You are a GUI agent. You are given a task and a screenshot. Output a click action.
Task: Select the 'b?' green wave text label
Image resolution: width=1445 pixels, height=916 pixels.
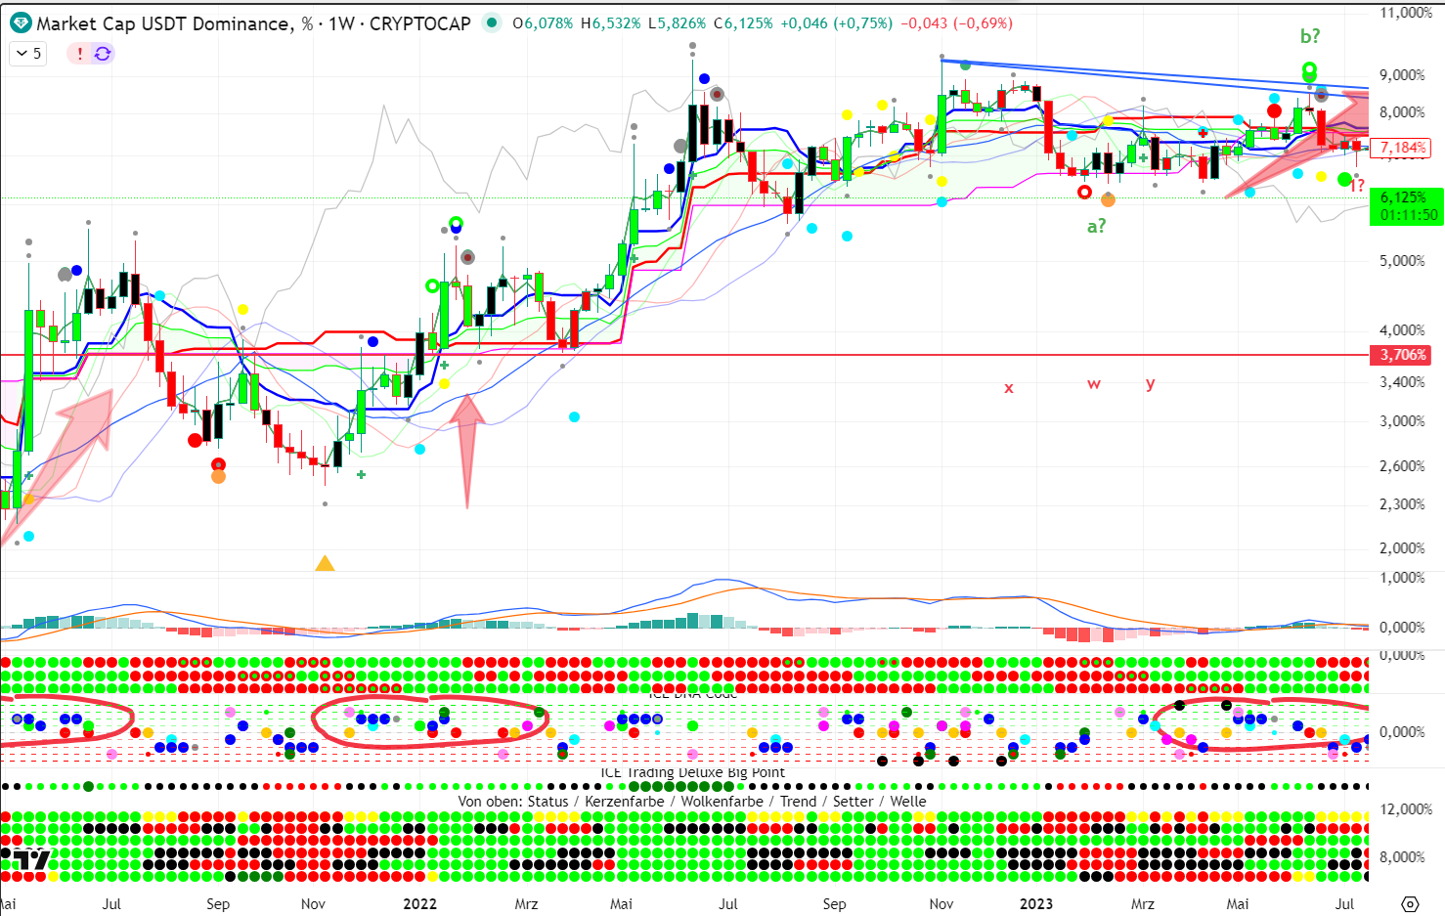coord(1309,36)
